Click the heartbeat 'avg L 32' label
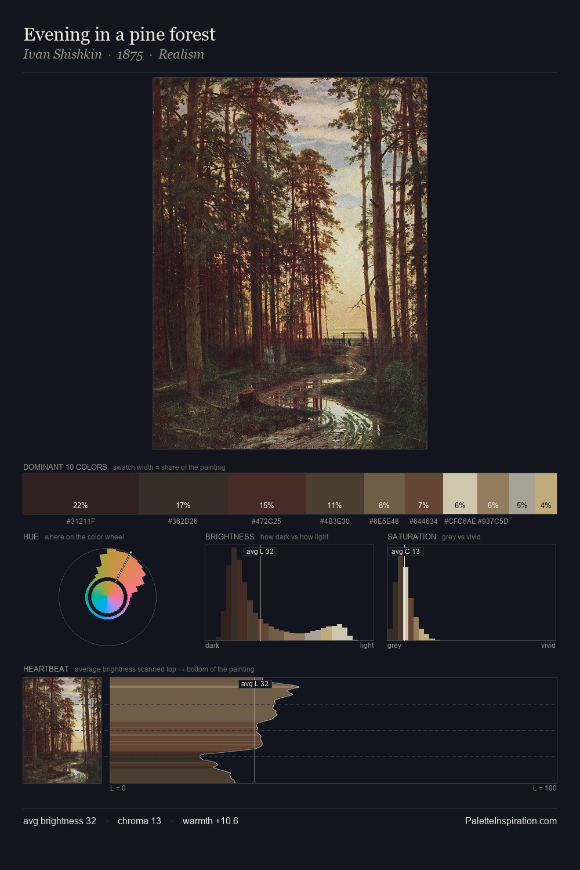 (255, 684)
